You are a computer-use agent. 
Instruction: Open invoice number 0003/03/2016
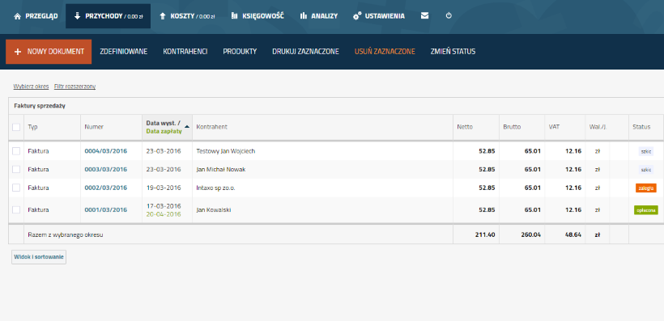[105, 169]
